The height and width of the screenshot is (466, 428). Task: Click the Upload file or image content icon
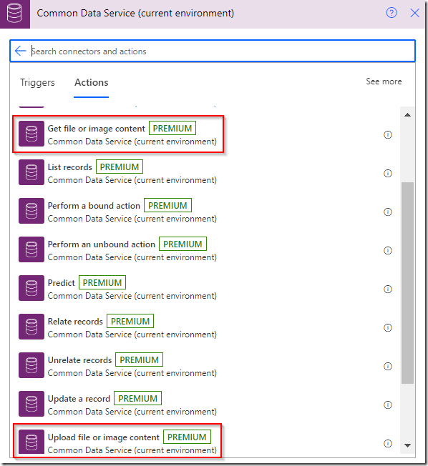click(31, 442)
